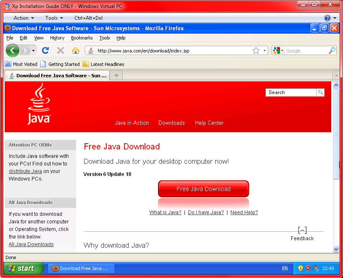Click the EN language indicator

tap(285, 268)
